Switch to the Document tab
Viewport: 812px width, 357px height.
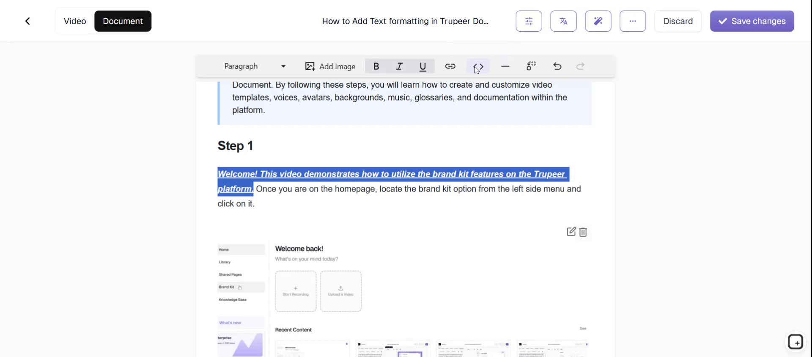123,21
